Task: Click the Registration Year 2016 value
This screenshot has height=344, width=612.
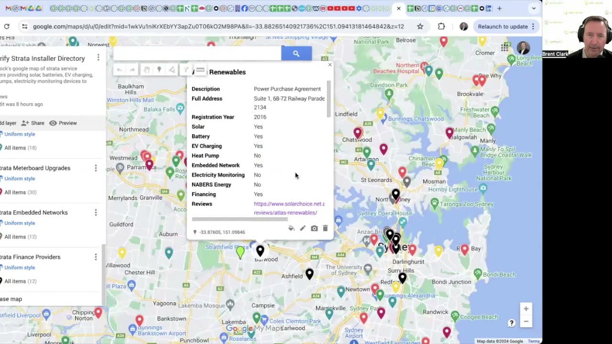Action: (260, 117)
